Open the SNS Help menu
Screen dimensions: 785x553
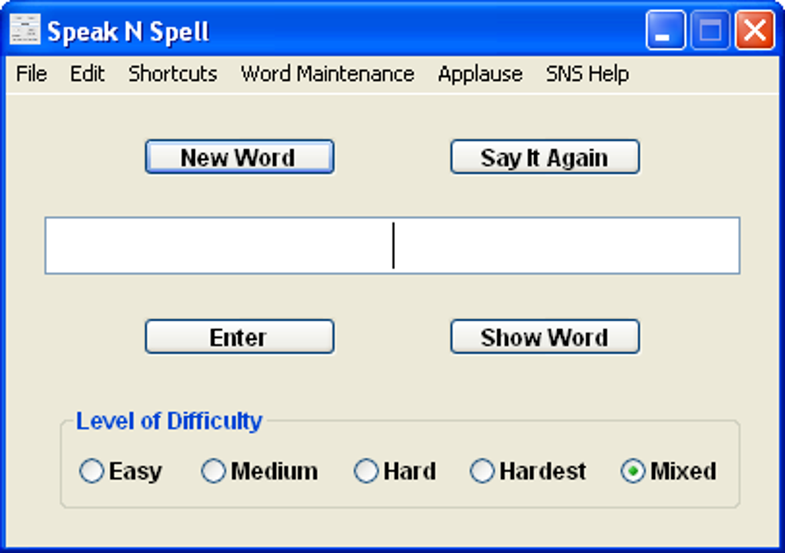point(587,74)
